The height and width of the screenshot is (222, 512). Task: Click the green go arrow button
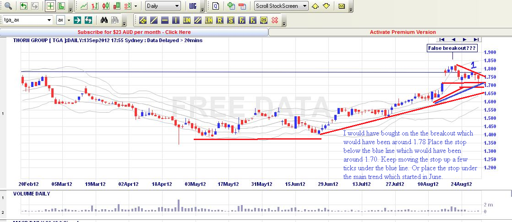pos(77,20)
